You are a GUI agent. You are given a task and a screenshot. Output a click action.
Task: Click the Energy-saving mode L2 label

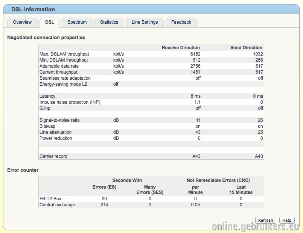coord(63,84)
